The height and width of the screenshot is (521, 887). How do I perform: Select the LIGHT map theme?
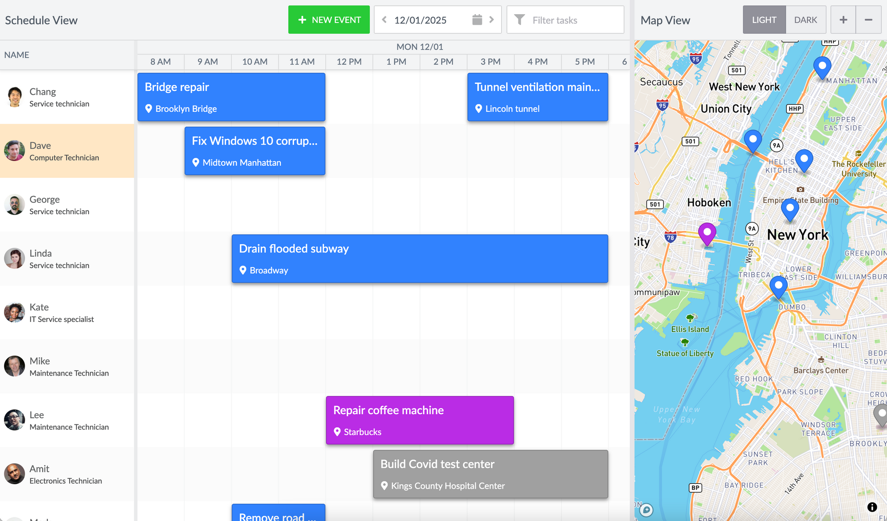pos(764,20)
